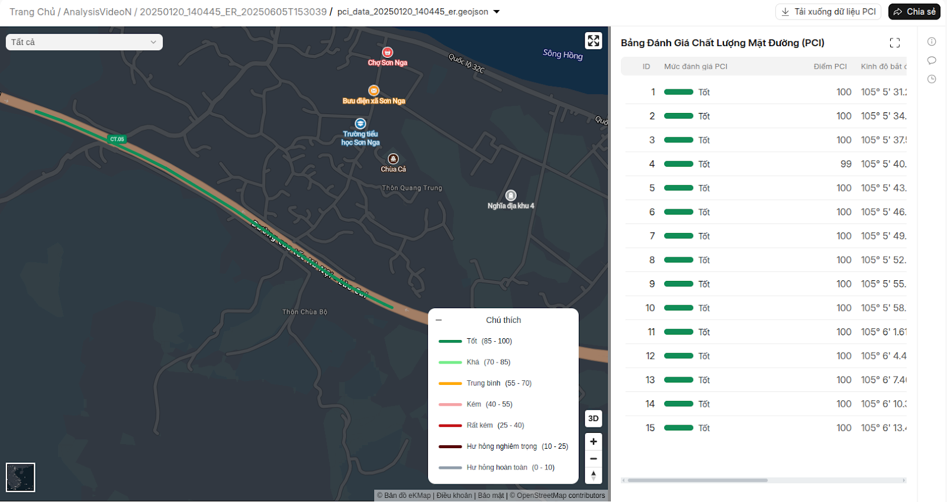947x502 pixels.
Task: Reset map compass orientation
Action: point(593,475)
